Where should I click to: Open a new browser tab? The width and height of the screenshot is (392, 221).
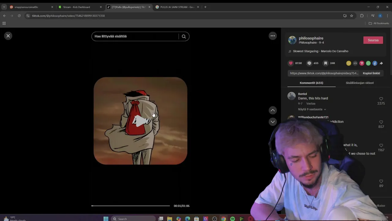pos(205,7)
